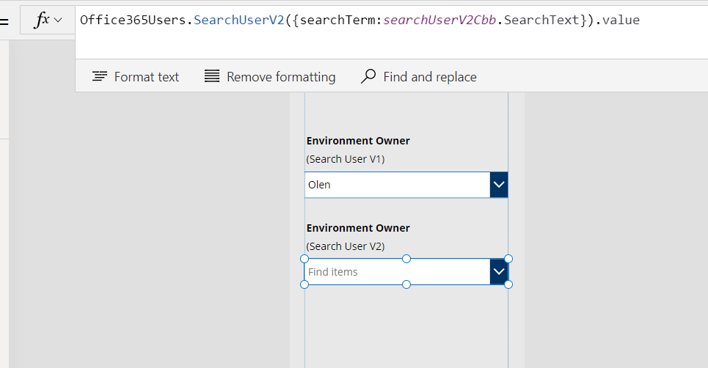Expand the Find items combo box arrow

[x=499, y=271]
